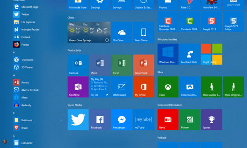Viewport: 247px width, 148px height.
Task: Open Xbox Avatar Editor tile
Action: pos(212,87)
